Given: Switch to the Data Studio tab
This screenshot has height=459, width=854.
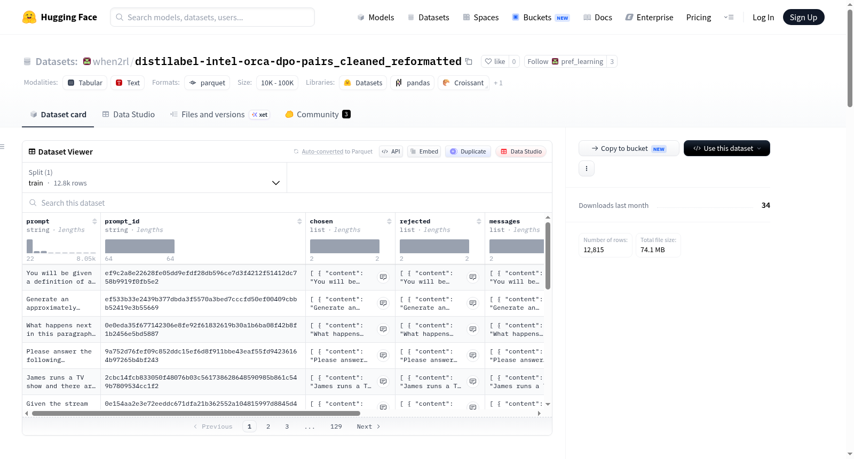Looking at the screenshot, I should (x=129, y=115).
